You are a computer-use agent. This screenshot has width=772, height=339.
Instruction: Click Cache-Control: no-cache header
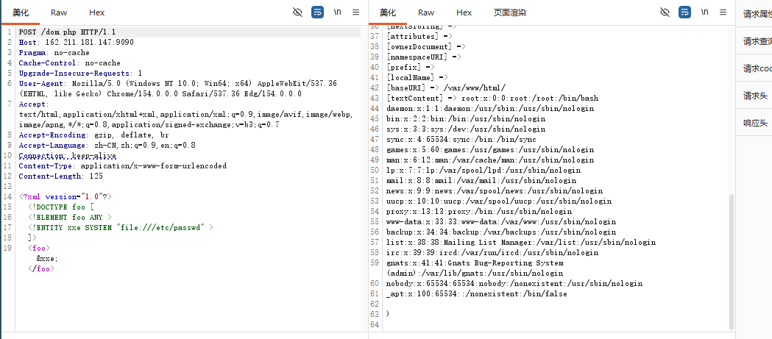pos(69,63)
